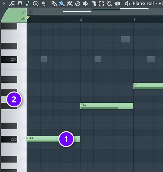The height and width of the screenshot is (172, 163).
Task: Toggle the slide curve icon on green tab
Action: [23, 12]
